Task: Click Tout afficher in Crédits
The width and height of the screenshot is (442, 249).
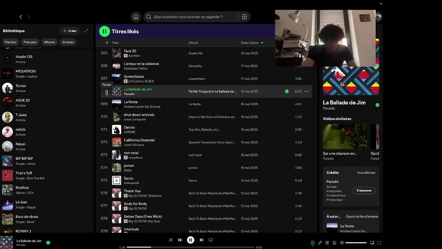Action: (366, 173)
